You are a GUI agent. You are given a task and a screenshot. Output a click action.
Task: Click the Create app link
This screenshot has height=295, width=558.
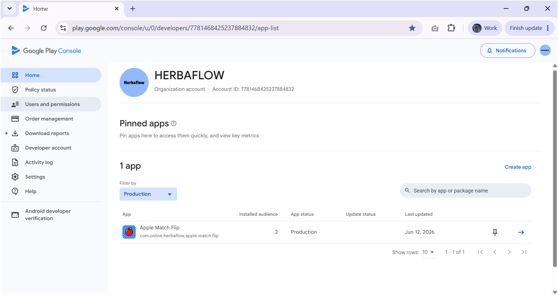[518, 167]
